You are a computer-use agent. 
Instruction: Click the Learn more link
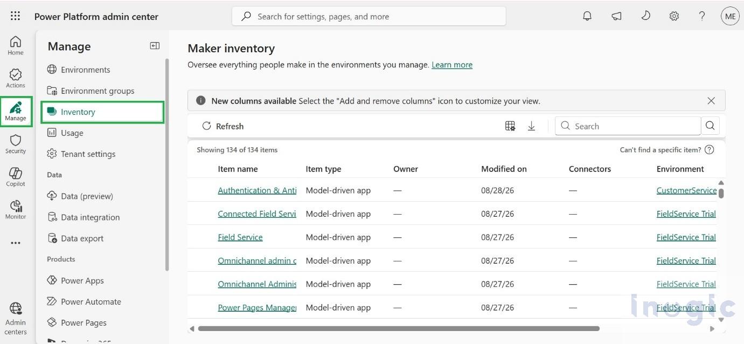click(x=452, y=65)
